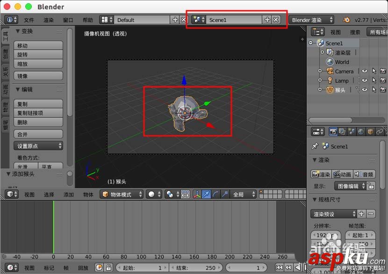The image size is (388, 274).
Task: Expand the Render Layers (渲染层) item
Action: (x=322, y=52)
